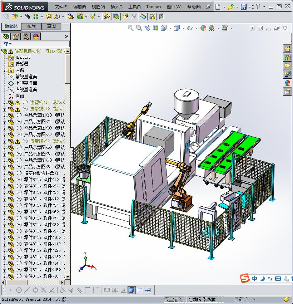Click the 注塑机自动化 top assembly name
The width and height of the screenshot is (293, 304).
coord(28,51)
